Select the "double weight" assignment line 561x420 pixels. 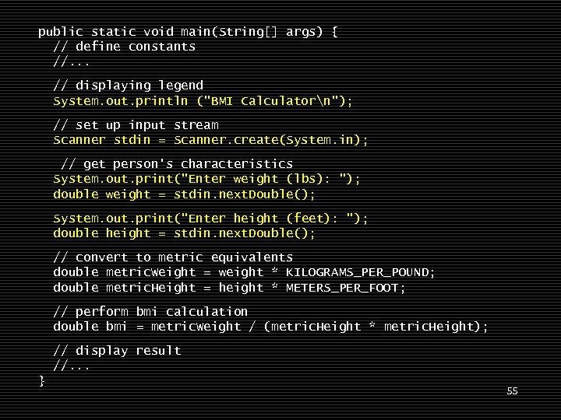coord(184,194)
